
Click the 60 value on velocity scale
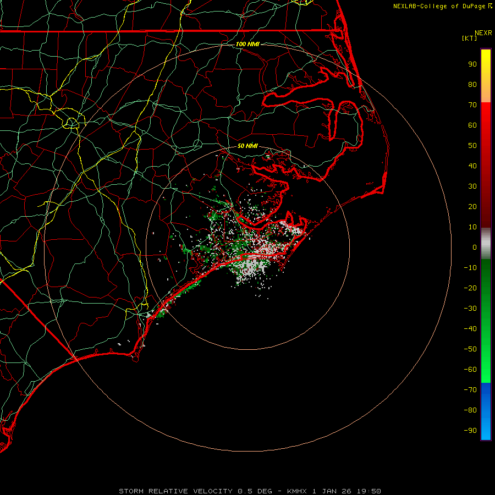pyautogui.click(x=472, y=125)
